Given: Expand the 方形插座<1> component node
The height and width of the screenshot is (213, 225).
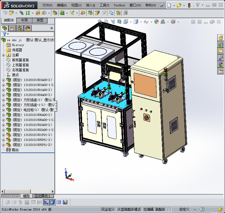Looking at the screenshot, I should pos(3,100).
